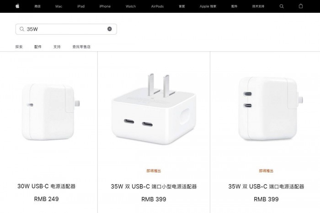
Task: Switch to the 支持 tab
Action: [57, 47]
